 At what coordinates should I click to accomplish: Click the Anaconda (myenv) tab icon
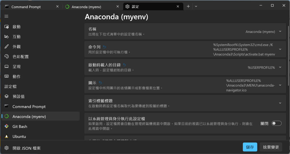(x=67, y=6)
